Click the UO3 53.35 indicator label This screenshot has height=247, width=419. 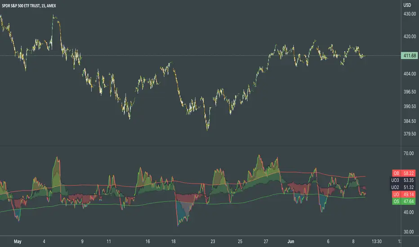click(403, 180)
